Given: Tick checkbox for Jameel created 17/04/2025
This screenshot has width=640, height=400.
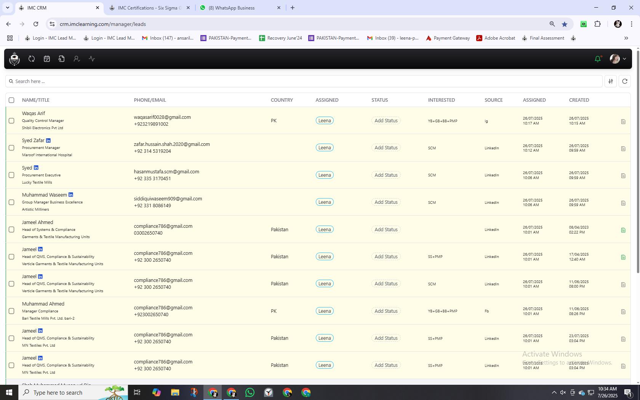Looking at the screenshot, I should (x=11, y=256).
